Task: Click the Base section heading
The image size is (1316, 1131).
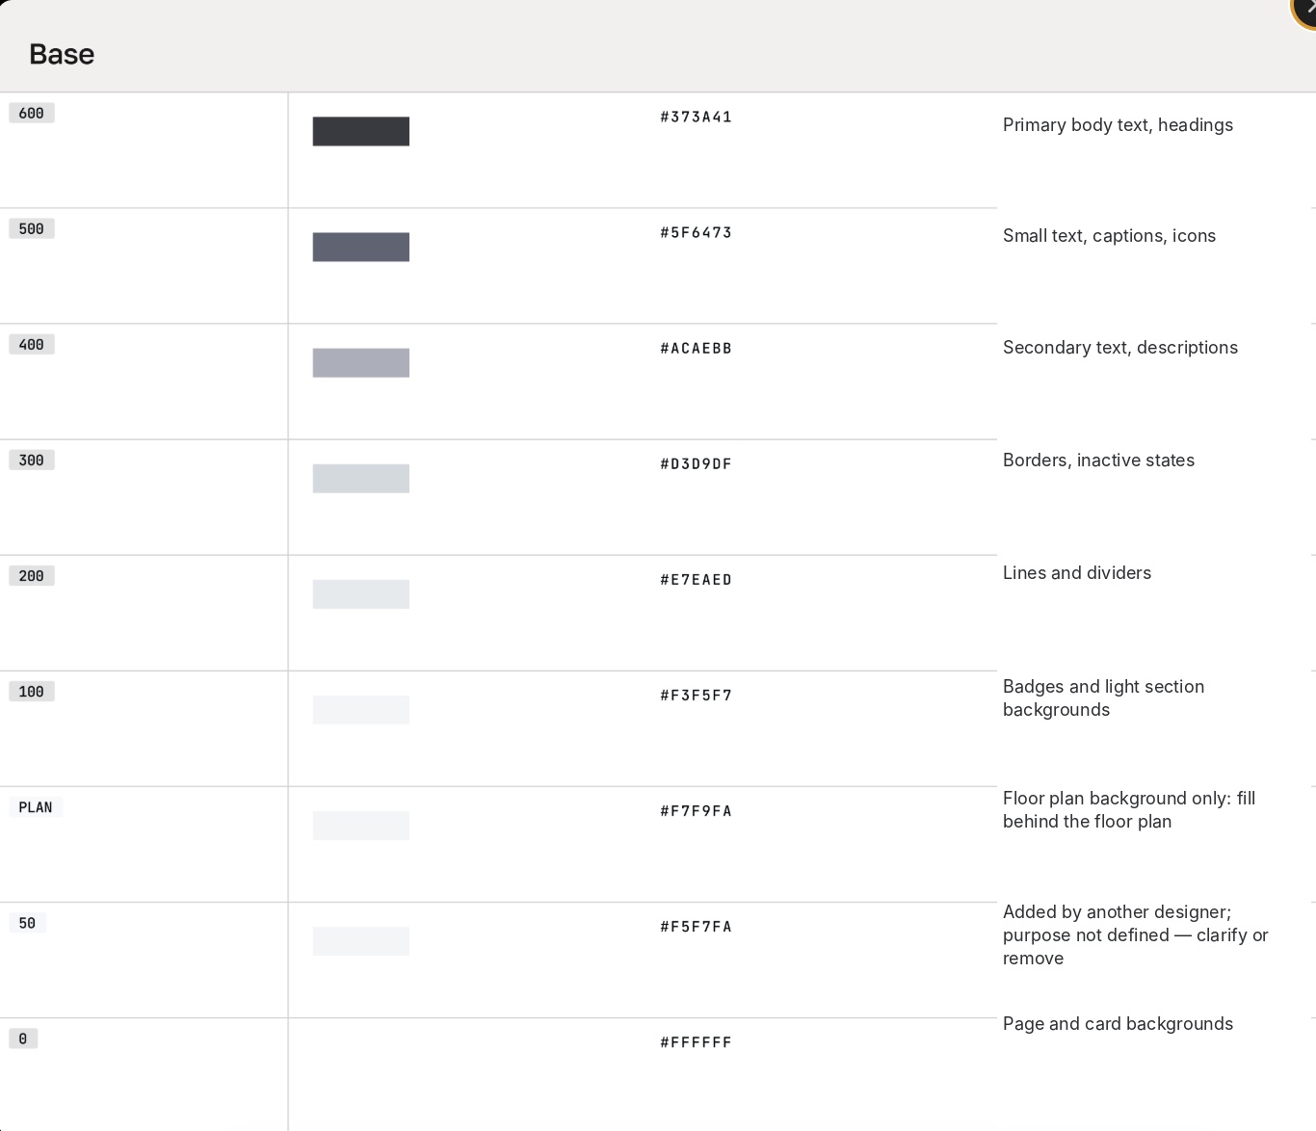Action: pyautogui.click(x=62, y=54)
